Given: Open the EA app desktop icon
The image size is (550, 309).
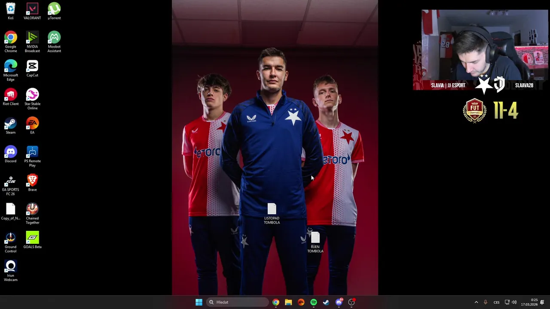Looking at the screenshot, I should click(32, 126).
